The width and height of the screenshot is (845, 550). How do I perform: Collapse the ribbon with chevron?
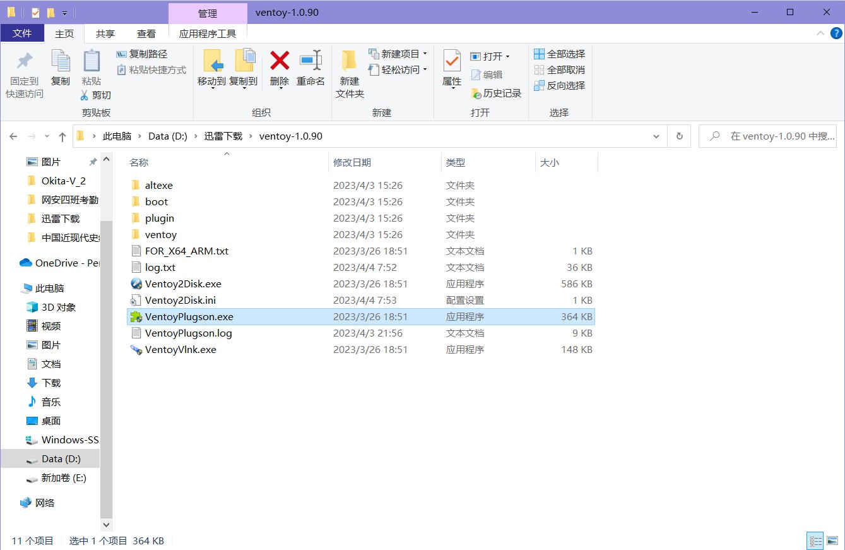pos(821,33)
